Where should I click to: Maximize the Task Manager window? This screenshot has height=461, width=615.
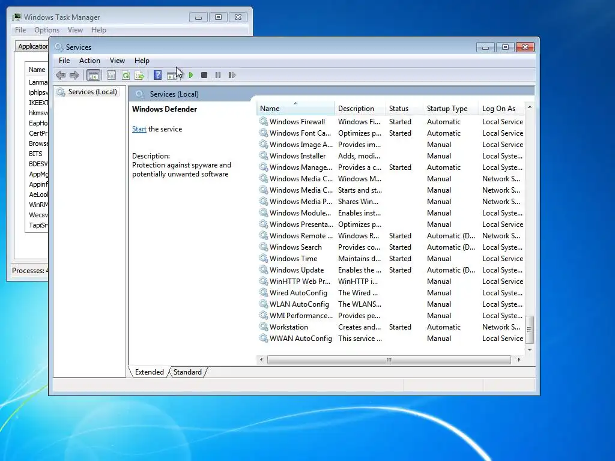pyautogui.click(x=218, y=17)
